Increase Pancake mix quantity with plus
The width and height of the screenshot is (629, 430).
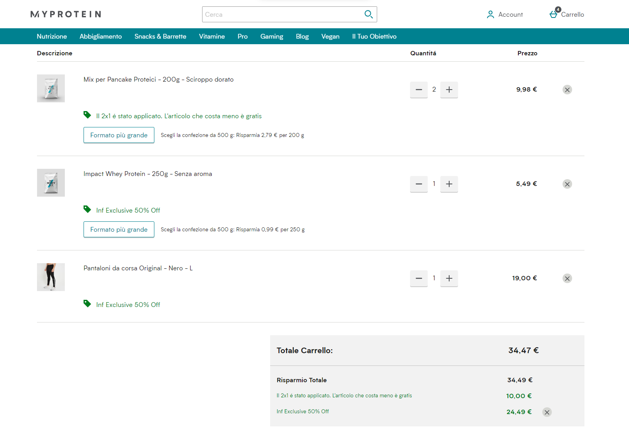tap(449, 90)
